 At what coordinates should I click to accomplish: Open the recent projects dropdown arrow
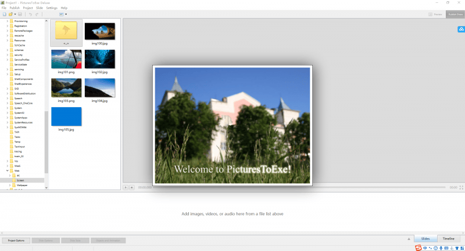click(15, 14)
